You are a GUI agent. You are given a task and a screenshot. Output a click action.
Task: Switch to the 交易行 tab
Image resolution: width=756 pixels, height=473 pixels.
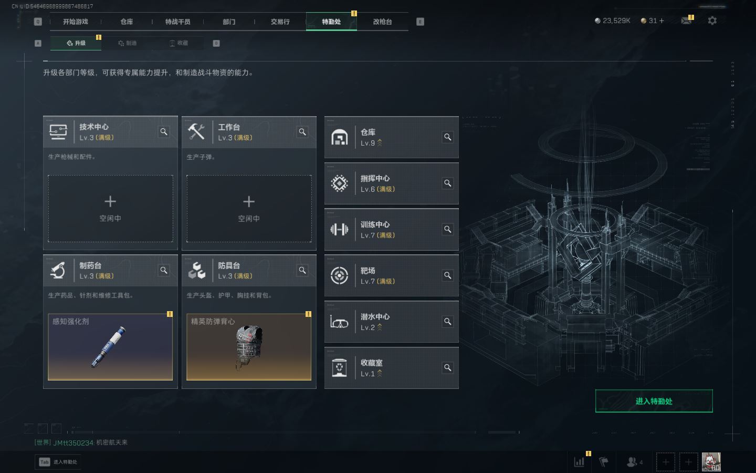pyautogui.click(x=280, y=22)
